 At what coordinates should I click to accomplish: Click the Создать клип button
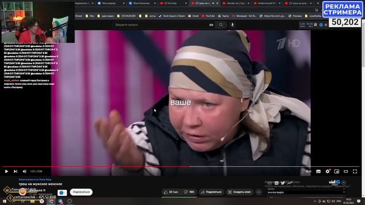[240, 192]
